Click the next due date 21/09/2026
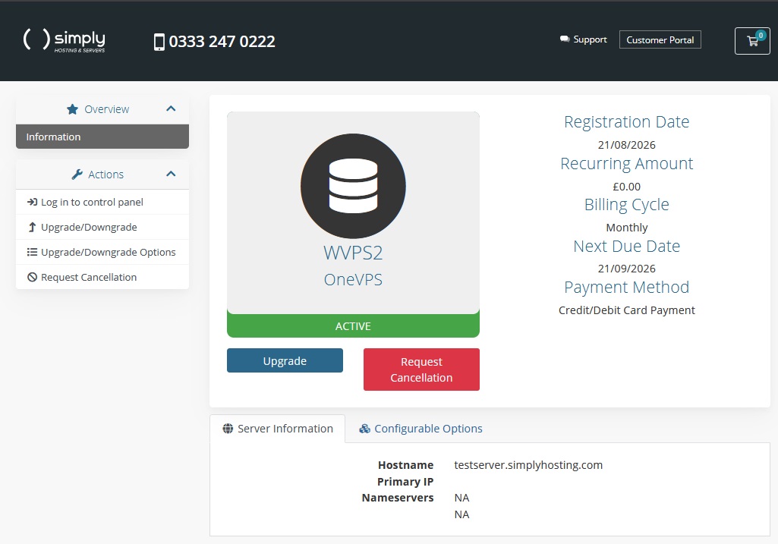The width and height of the screenshot is (778, 544). (x=627, y=269)
